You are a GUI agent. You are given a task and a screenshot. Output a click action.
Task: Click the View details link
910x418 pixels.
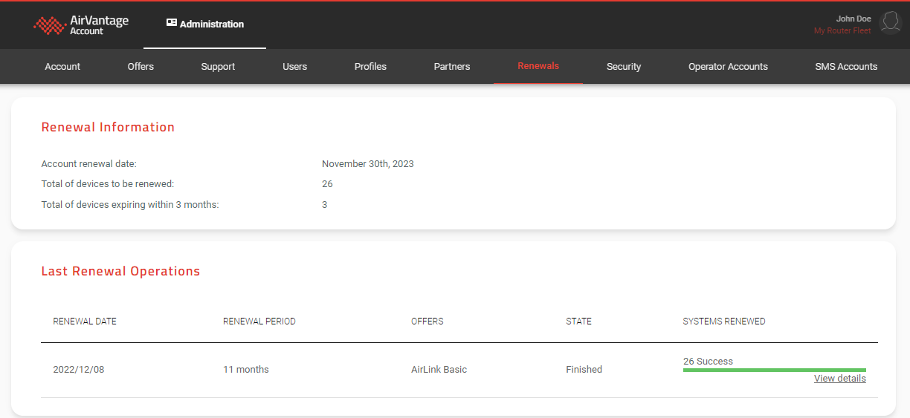[839, 379]
